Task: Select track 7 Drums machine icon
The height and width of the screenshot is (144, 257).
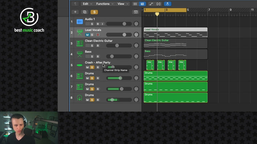Action: (x=80, y=87)
